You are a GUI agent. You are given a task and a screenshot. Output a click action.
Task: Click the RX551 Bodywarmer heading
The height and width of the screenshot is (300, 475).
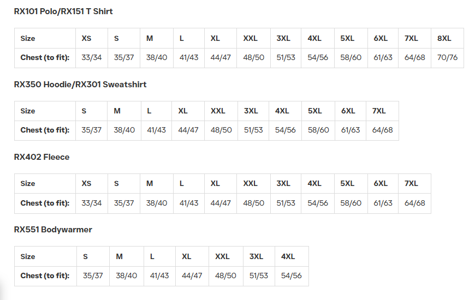[x=53, y=230]
